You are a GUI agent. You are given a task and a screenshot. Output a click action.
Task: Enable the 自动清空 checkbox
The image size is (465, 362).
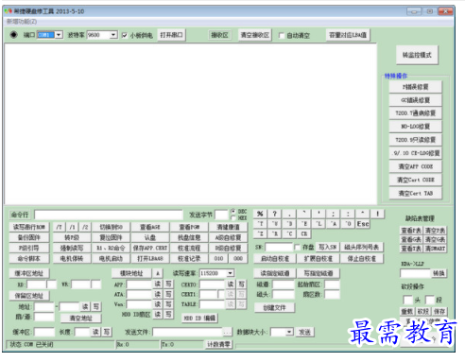pyautogui.click(x=282, y=35)
